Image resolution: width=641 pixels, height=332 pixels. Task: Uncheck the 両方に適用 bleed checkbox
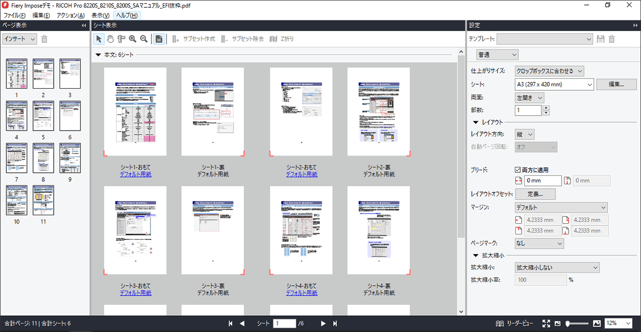(x=518, y=170)
